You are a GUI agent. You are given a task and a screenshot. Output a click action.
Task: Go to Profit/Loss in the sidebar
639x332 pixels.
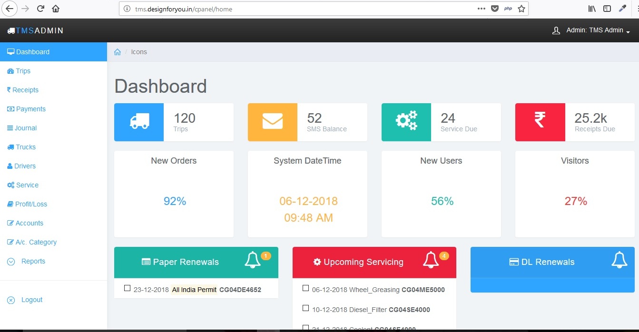31,204
